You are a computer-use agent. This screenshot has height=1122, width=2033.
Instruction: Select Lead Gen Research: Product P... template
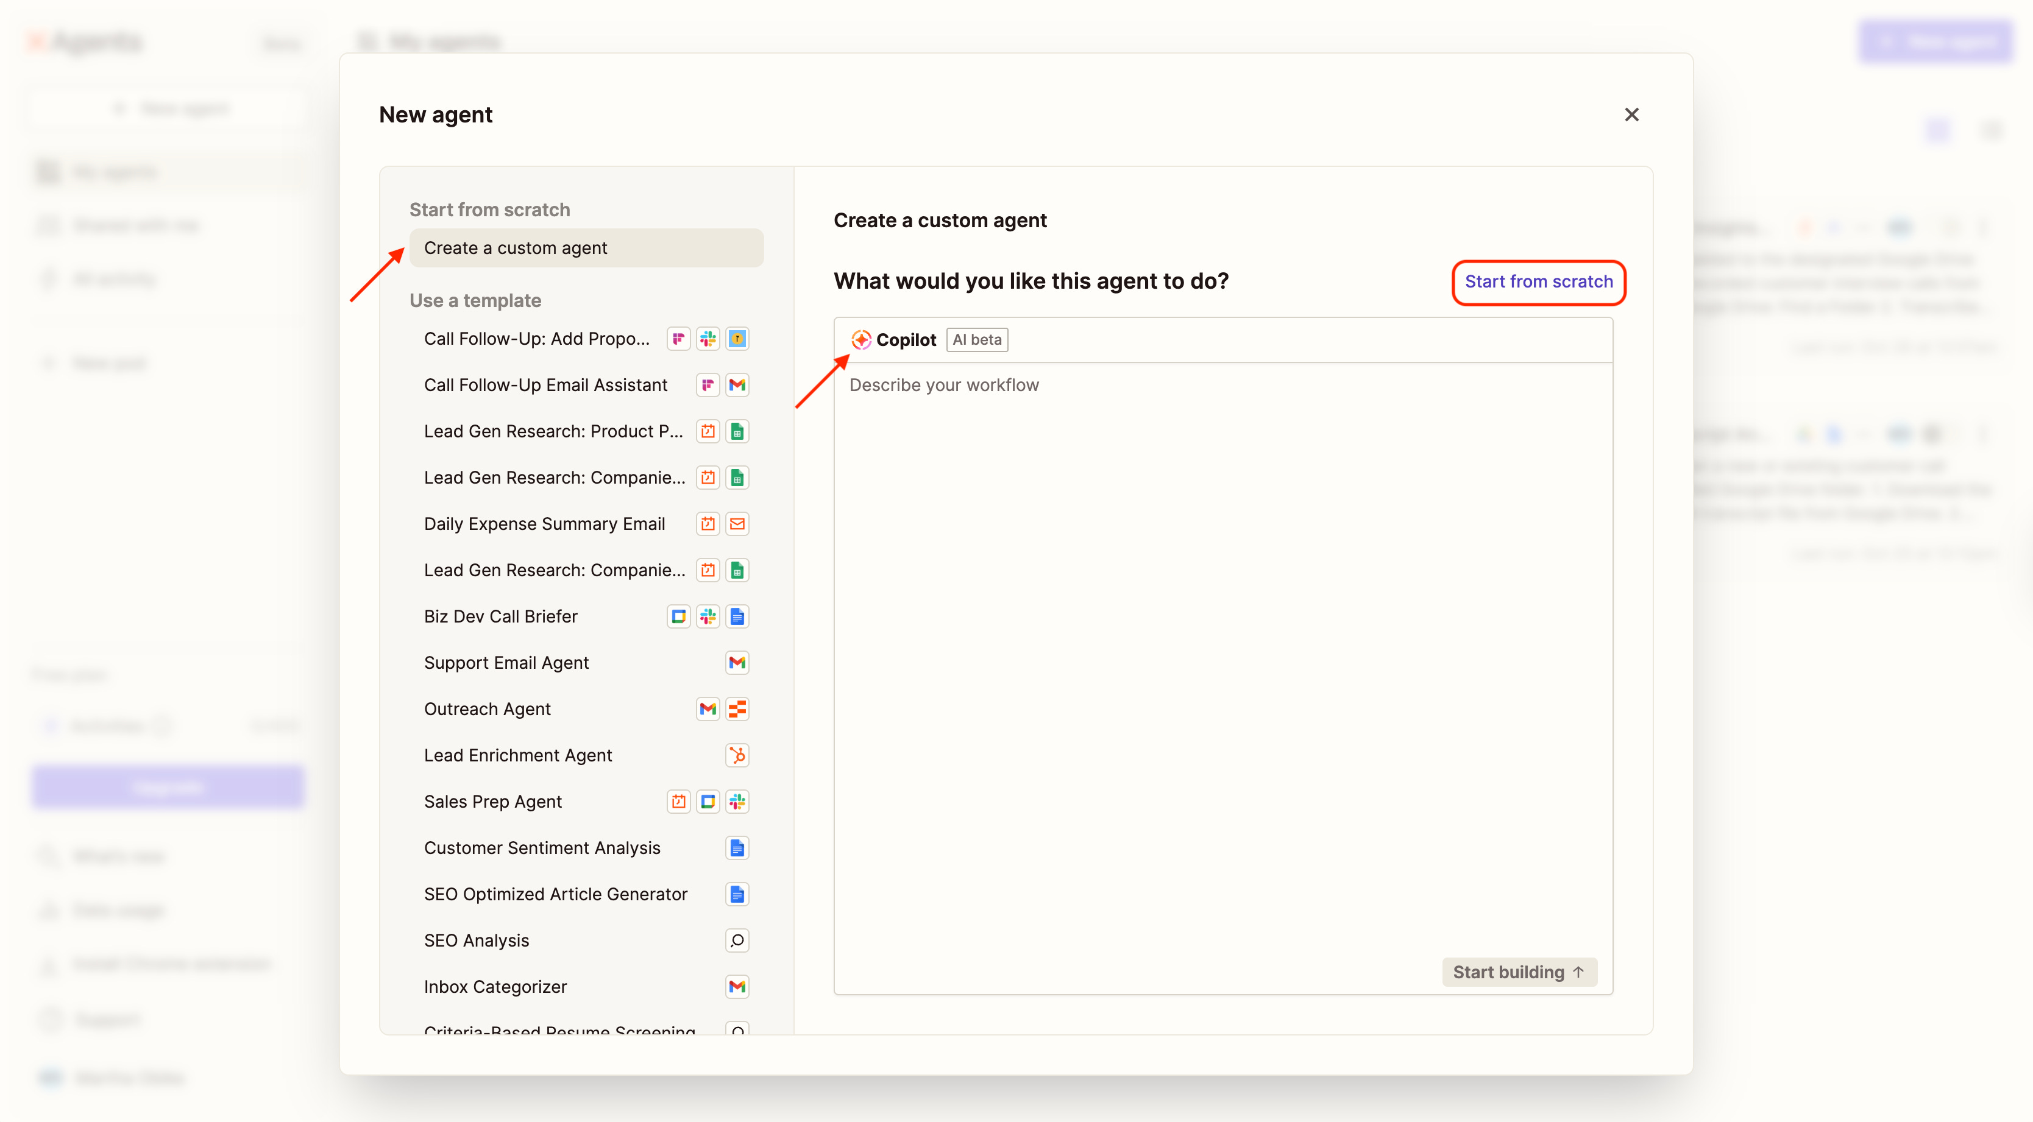[x=586, y=432]
